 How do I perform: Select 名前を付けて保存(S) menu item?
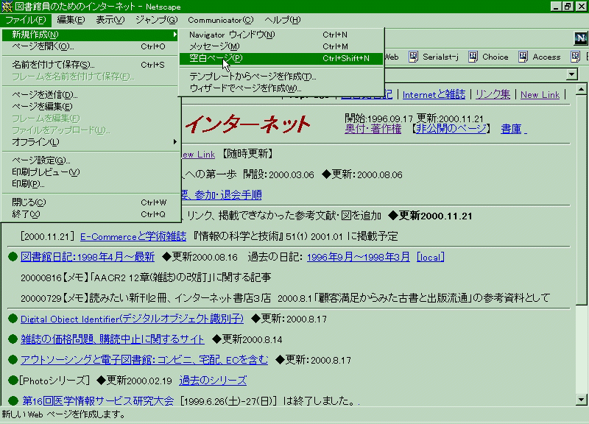tap(90, 65)
